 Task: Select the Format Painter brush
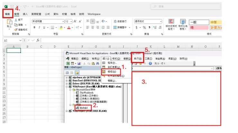pos(16,30)
